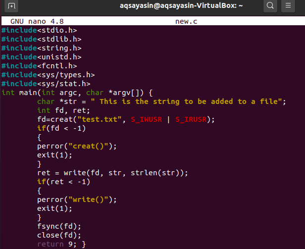Screen dimensions: 305x249
Task: Click the 'int fd, ret;' declaration
Action: [63, 110]
